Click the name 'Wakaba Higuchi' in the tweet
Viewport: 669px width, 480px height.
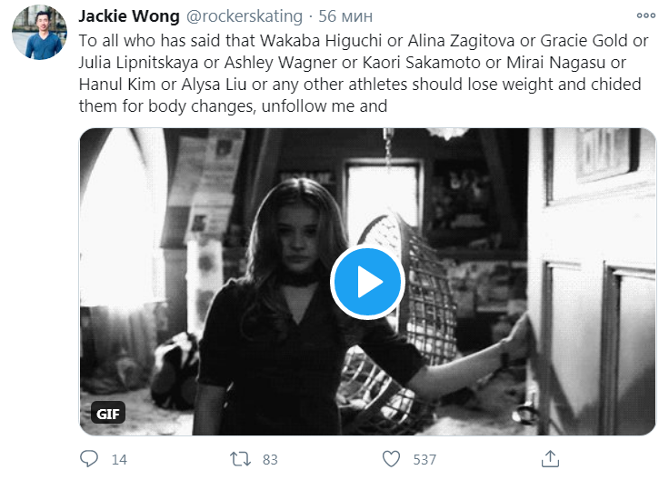pyautogui.click(x=283, y=40)
